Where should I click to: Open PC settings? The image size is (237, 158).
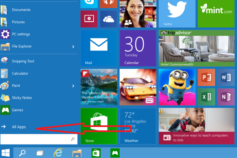pos(39,34)
